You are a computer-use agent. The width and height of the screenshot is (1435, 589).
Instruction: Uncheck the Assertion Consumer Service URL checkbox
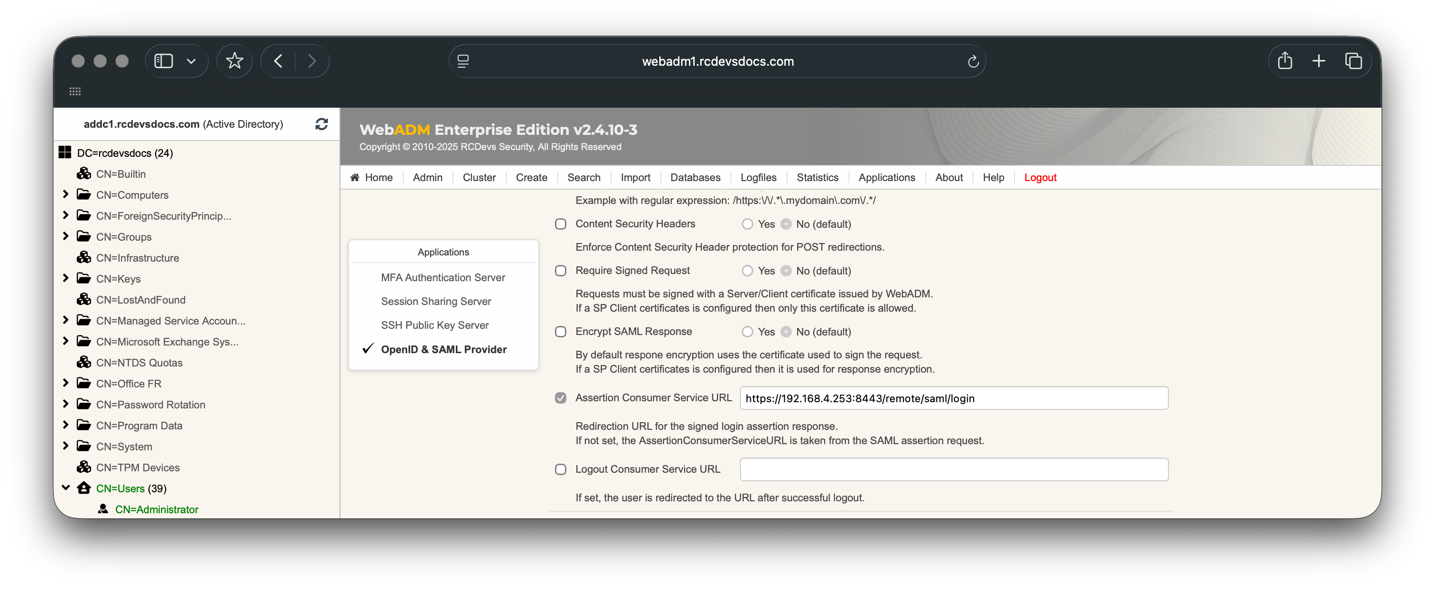coord(560,397)
